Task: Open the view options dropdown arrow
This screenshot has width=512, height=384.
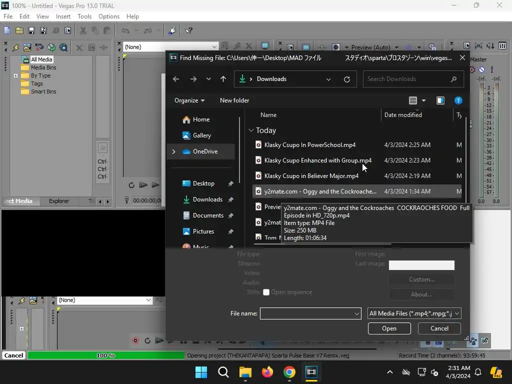Action: (x=424, y=100)
